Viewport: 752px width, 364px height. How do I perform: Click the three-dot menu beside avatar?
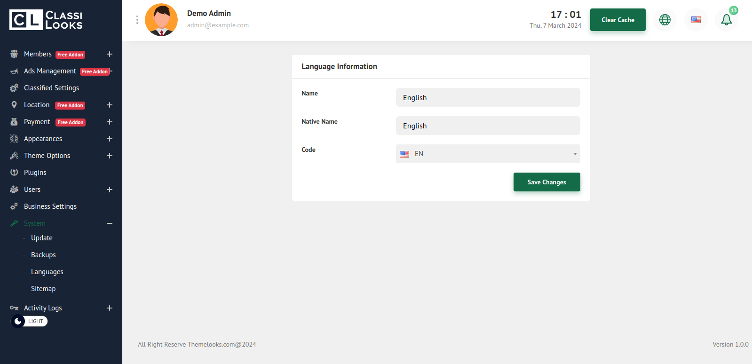coord(137,20)
